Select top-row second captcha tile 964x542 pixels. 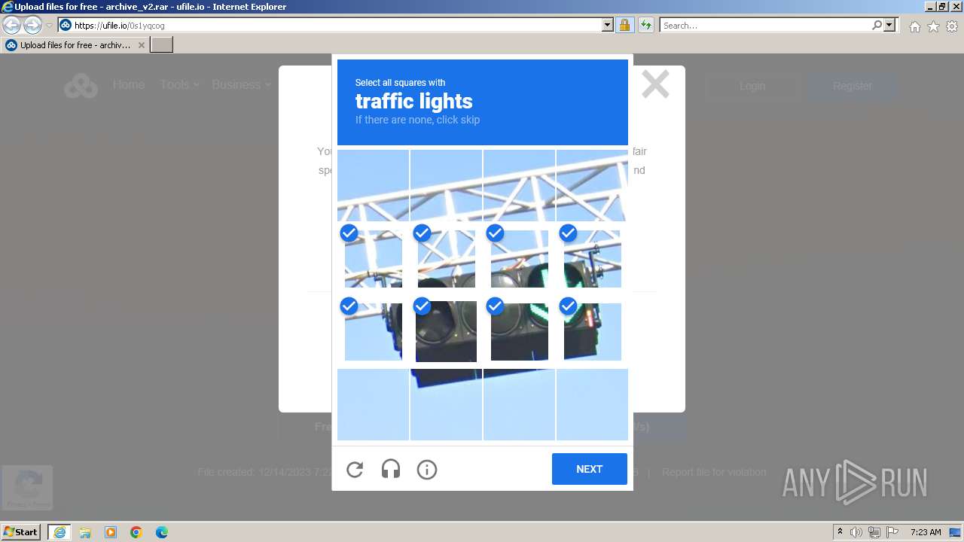[446, 185]
